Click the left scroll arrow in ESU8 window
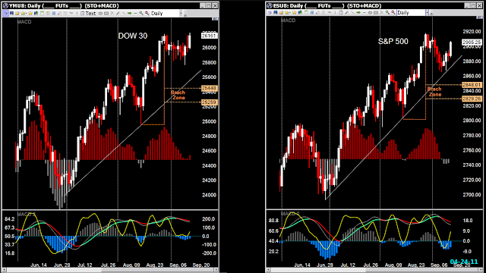Screen dimensions: 486x273 (x=268, y=270)
